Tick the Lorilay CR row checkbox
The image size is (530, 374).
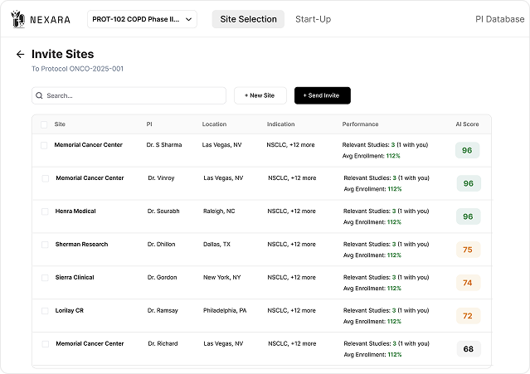[x=45, y=311]
